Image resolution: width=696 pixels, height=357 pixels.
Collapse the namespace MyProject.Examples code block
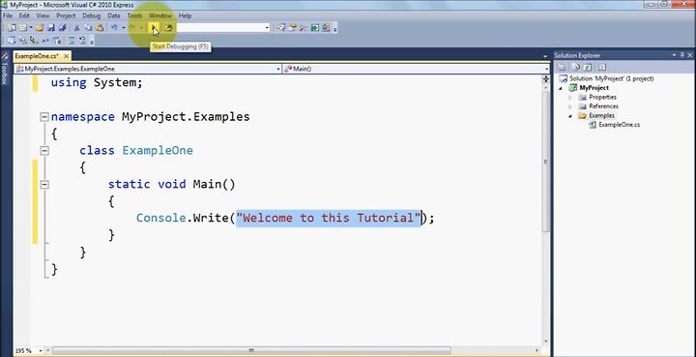[x=44, y=117]
